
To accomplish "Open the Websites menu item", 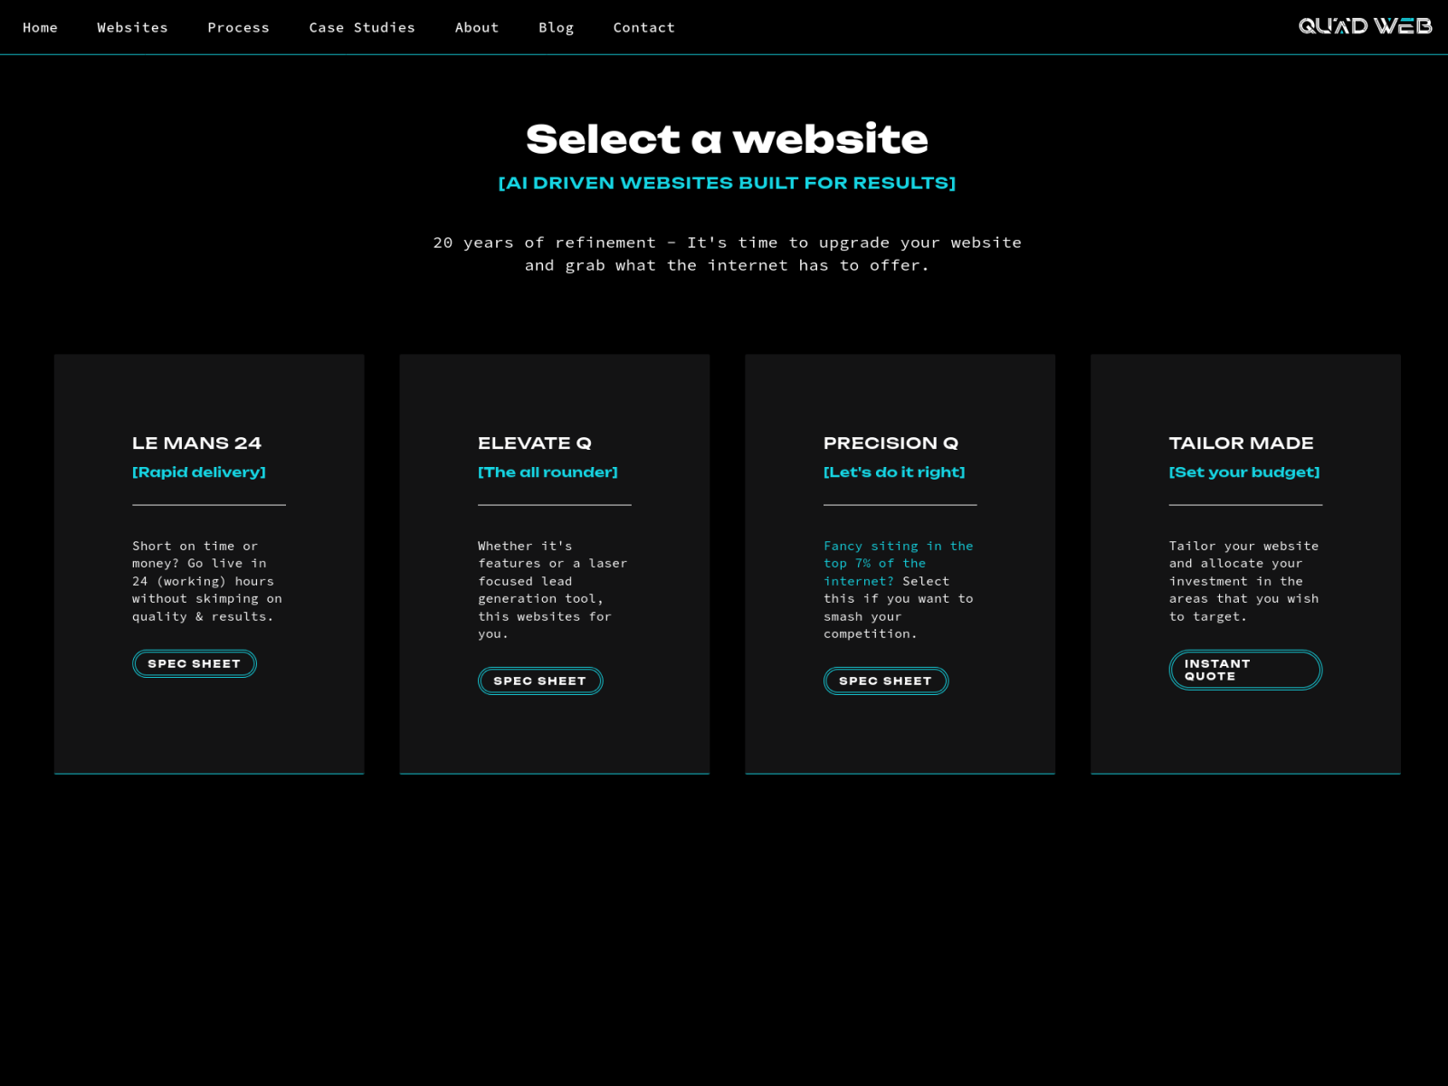I will [x=132, y=27].
